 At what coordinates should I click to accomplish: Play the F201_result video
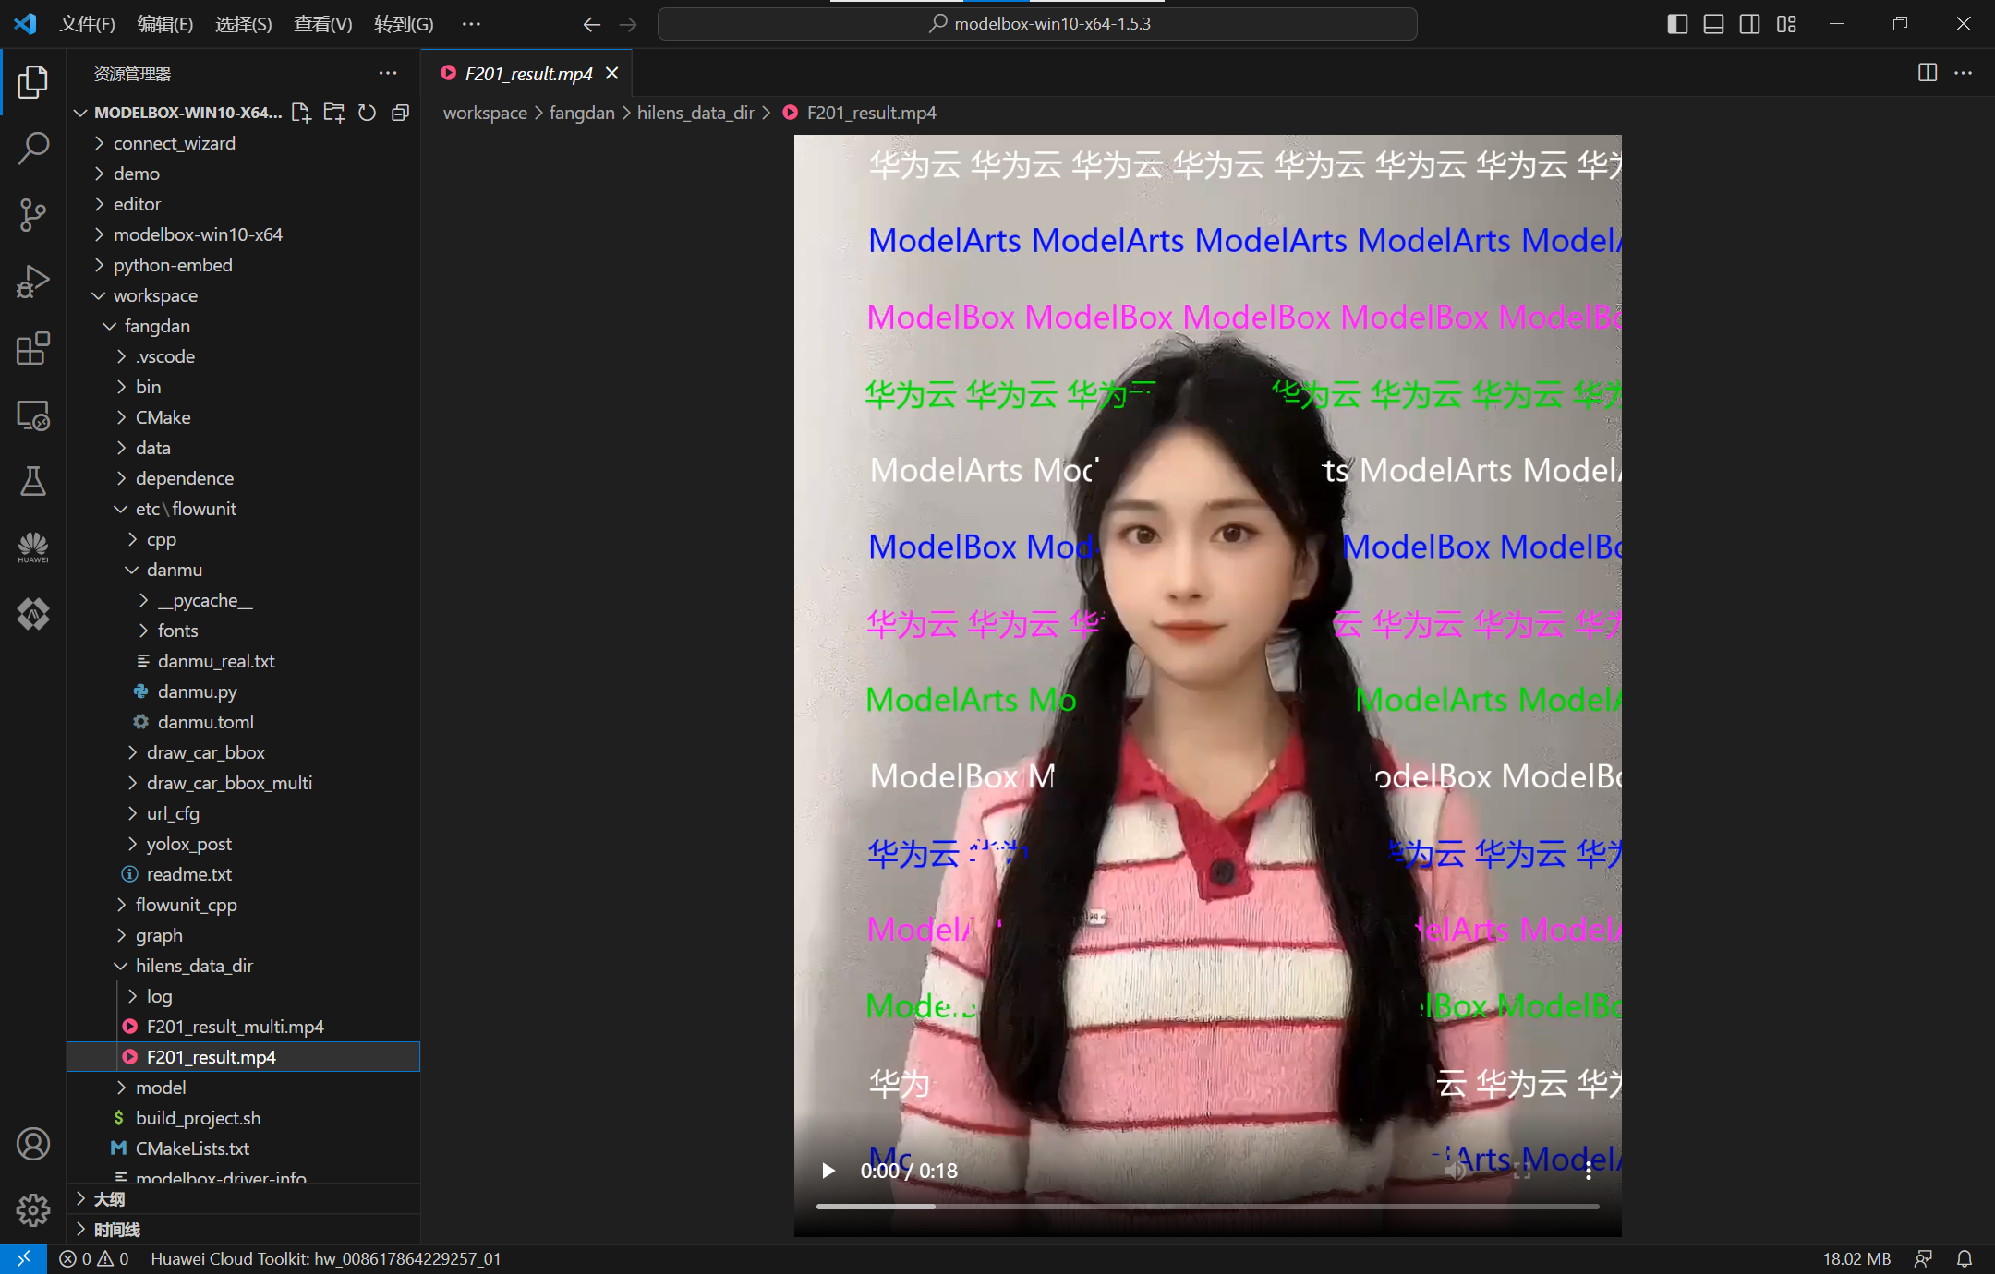(x=828, y=1171)
